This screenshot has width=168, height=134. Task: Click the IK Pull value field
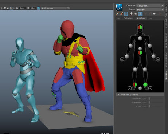145,107
